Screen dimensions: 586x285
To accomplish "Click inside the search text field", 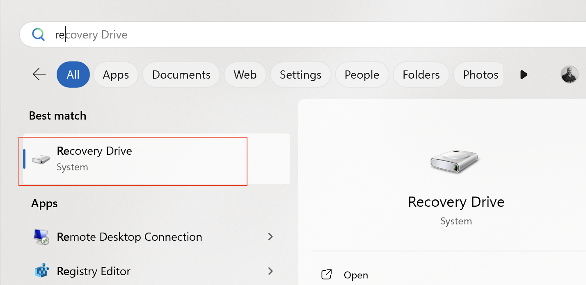I will coord(287,35).
